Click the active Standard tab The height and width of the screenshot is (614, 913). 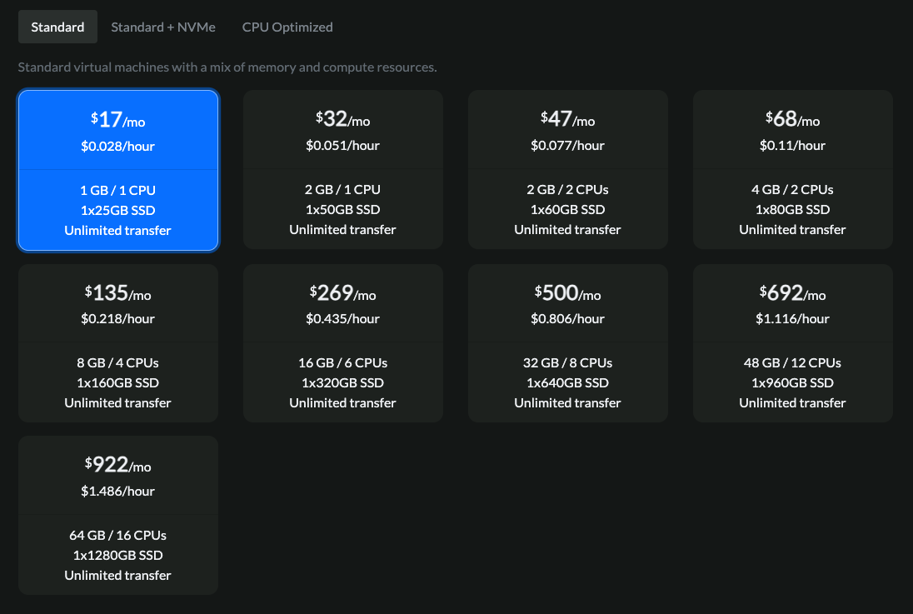(x=57, y=27)
